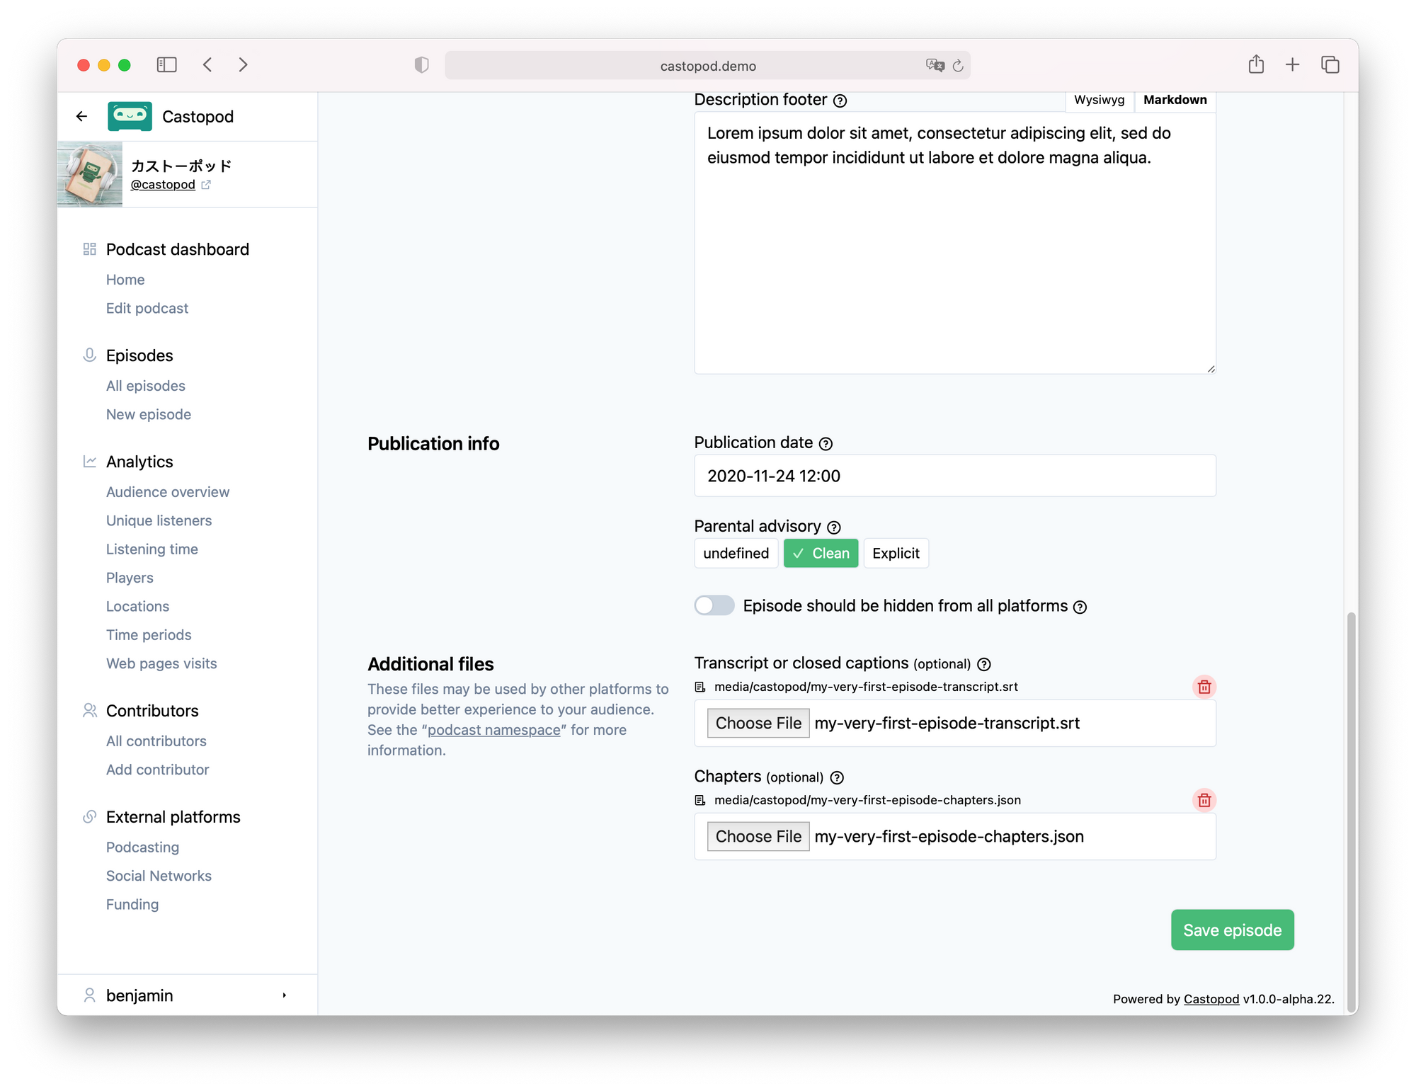Select the Explicit parental advisory option
This screenshot has height=1091, width=1416.
pyautogui.click(x=895, y=552)
